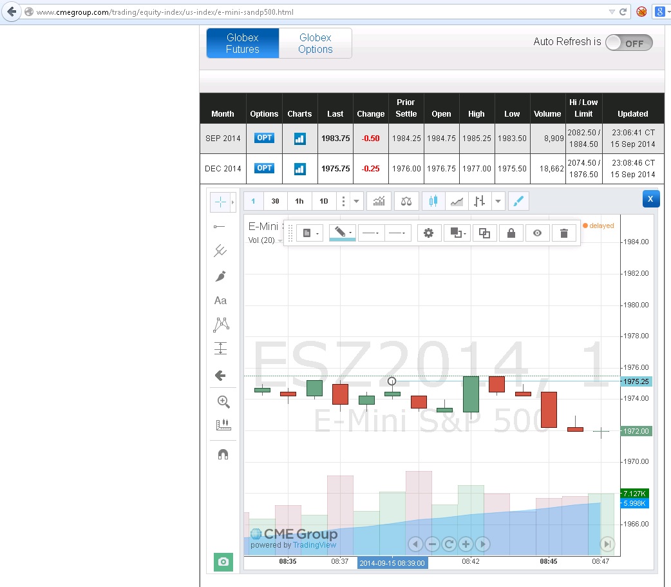The height and width of the screenshot is (587, 671).
Task: Open first line style dropdown
Action: [x=371, y=233]
